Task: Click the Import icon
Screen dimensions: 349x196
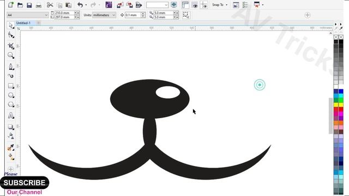Action: [x=120, y=5]
